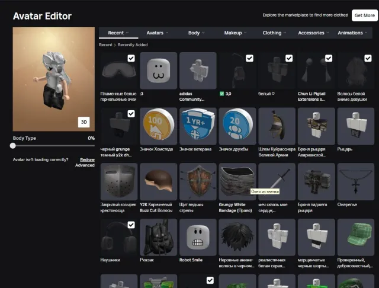The height and width of the screenshot is (288, 379).
Task: Select the adidas Community avatar item
Action: pos(198,71)
